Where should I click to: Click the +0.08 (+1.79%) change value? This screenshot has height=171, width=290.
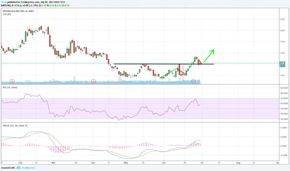tap(30, 5)
